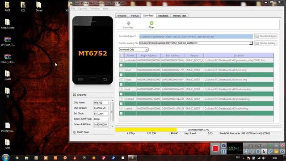Pause the screen recording
286x161 pixels.
[x=223, y=152]
